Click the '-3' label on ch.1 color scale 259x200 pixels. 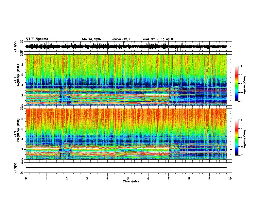click(241, 66)
